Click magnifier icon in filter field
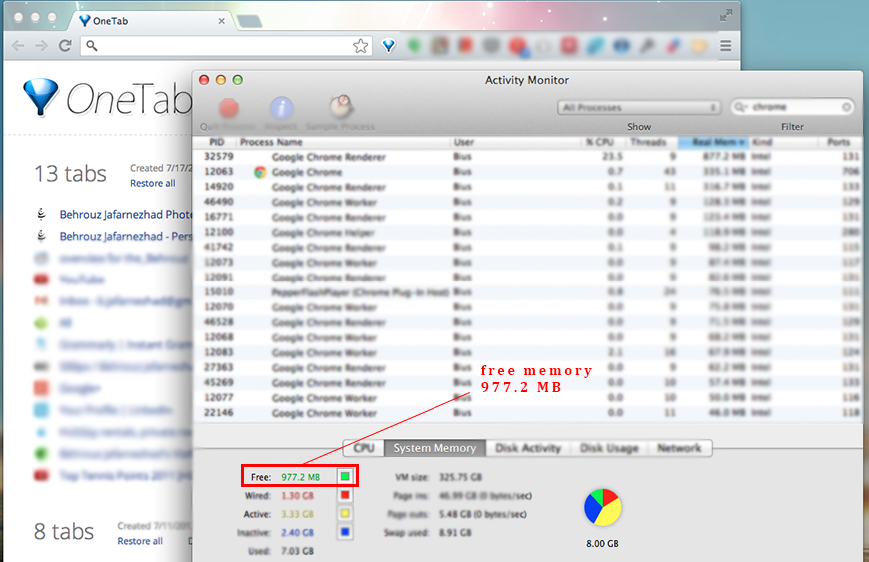Image resolution: width=869 pixels, height=562 pixels. pyautogui.click(x=740, y=107)
